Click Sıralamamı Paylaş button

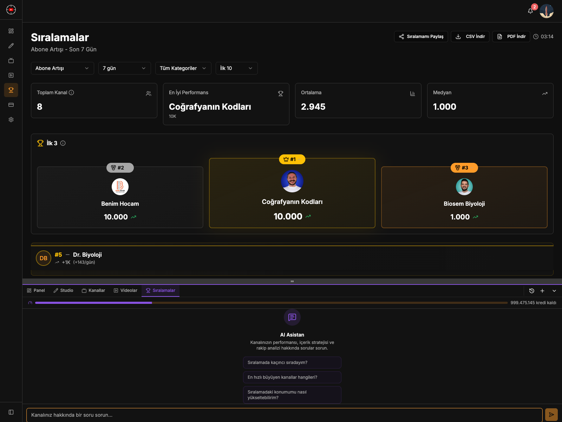click(421, 37)
